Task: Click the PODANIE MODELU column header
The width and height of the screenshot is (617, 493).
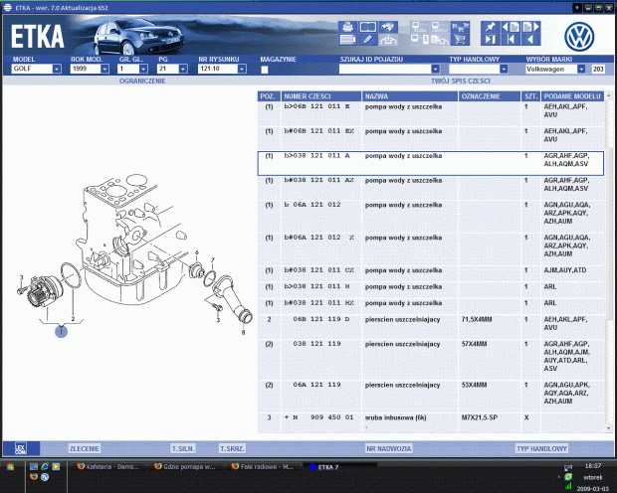Action: coord(572,96)
